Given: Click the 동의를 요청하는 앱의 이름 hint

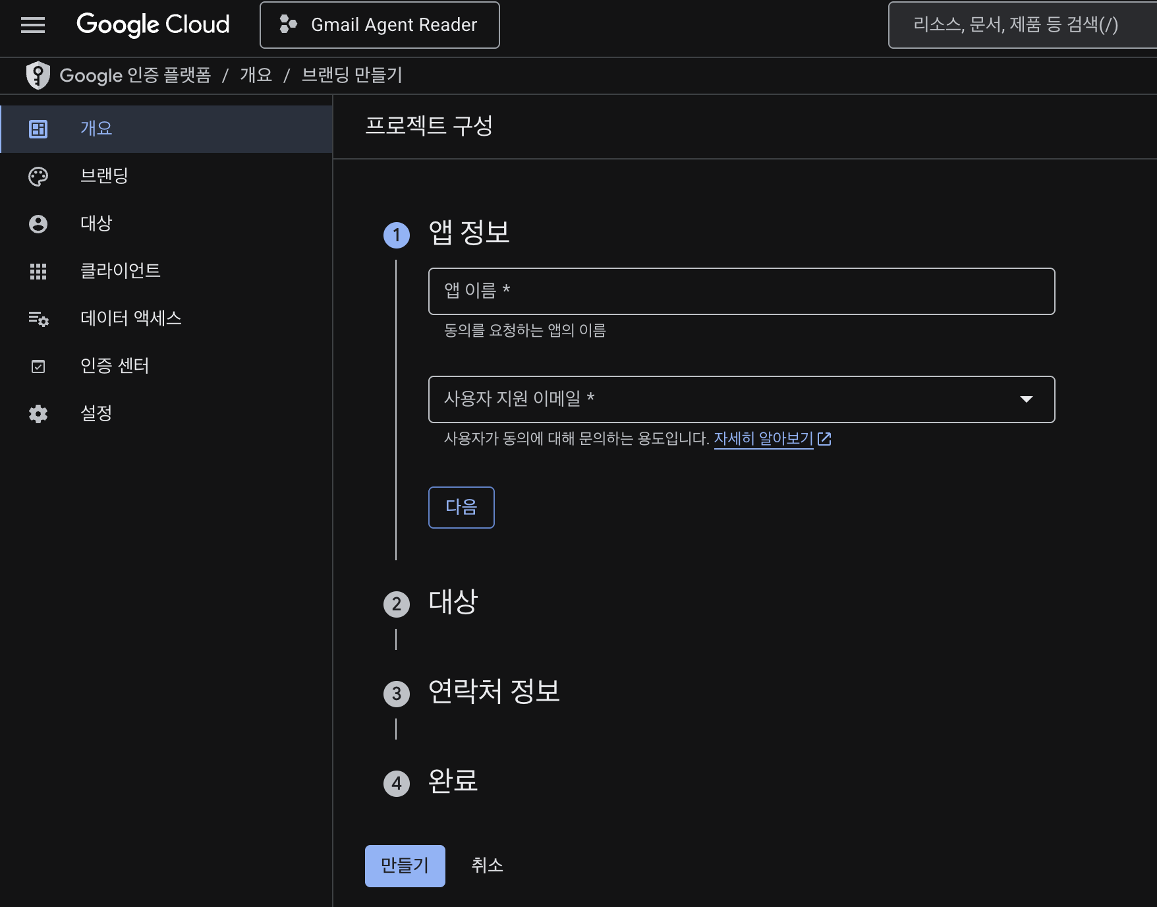Looking at the screenshot, I should pyautogui.click(x=525, y=331).
